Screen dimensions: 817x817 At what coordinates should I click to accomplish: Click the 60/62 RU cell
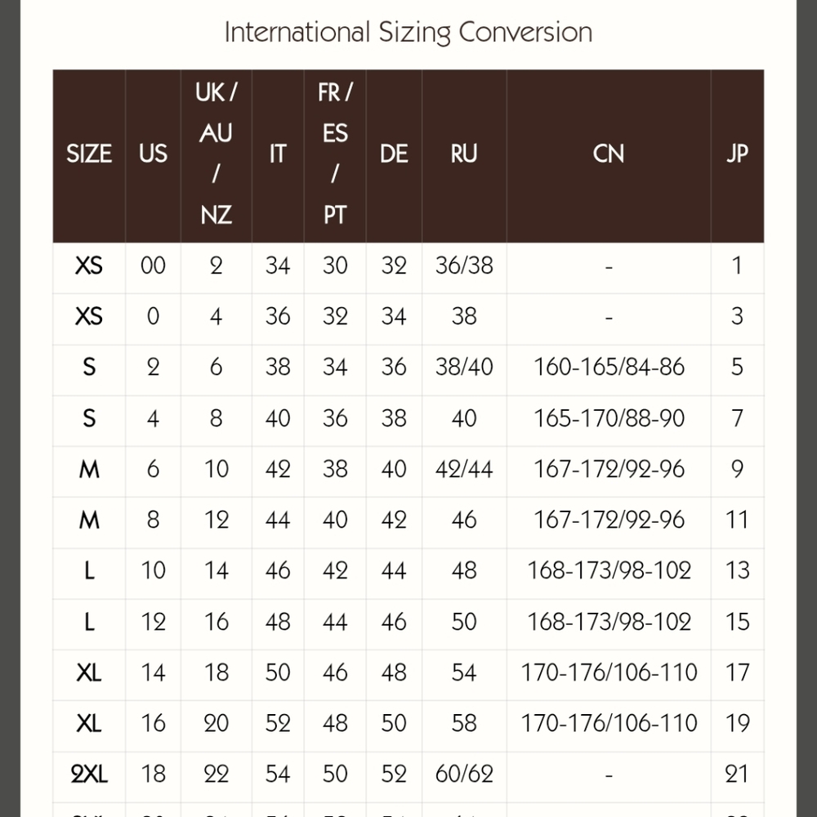464,774
